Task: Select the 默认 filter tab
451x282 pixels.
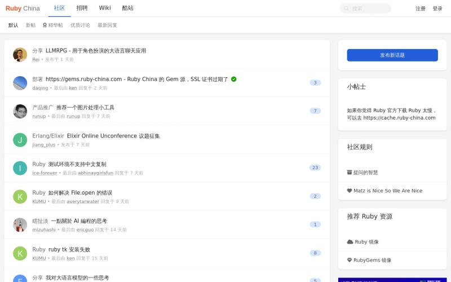Action: click(x=13, y=25)
